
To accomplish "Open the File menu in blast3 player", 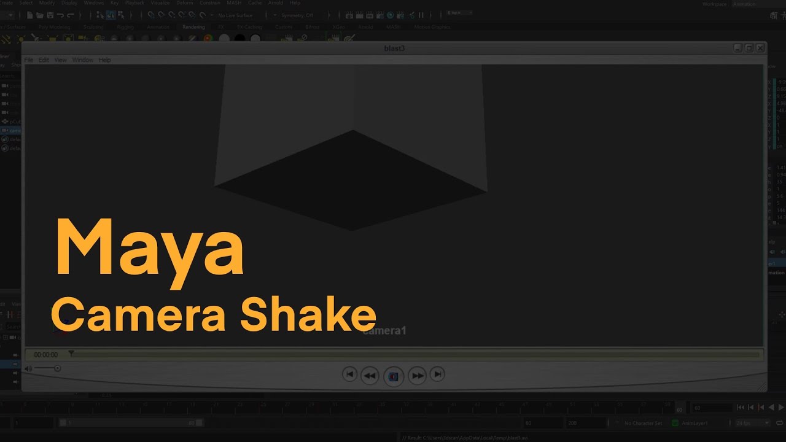I will point(28,60).
